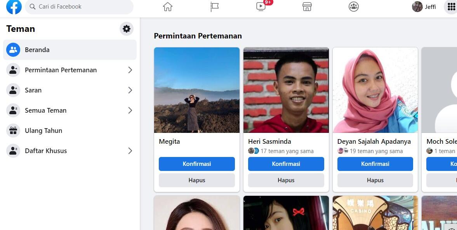Click the Semua Teman icon
457x230 pixels.
pyautogui.click(x=13, y=110)
